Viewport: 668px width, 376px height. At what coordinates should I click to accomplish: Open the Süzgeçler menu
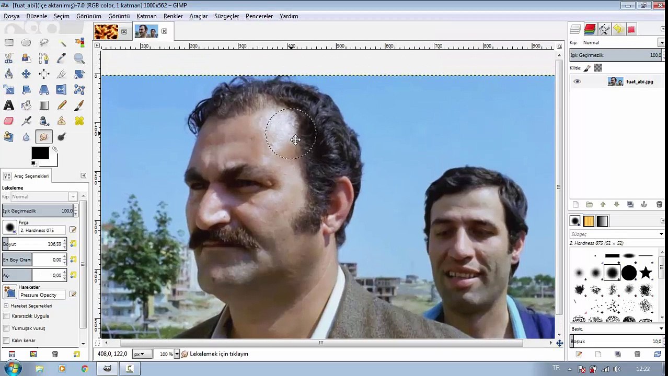pos(226,16)
